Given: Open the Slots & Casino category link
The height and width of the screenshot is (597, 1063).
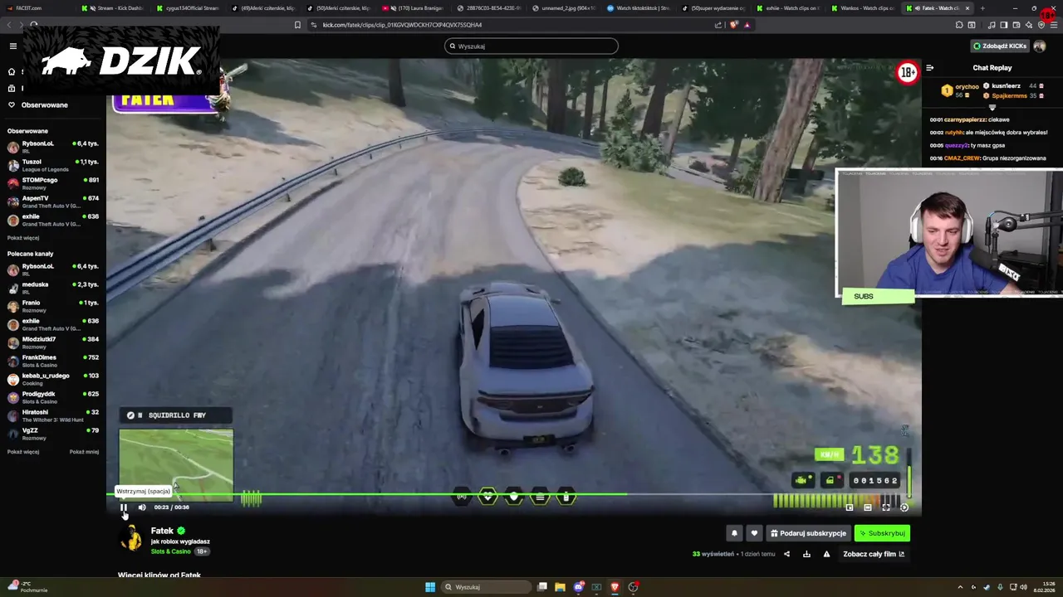Looking at the screenshot, I should click(171, 551).
